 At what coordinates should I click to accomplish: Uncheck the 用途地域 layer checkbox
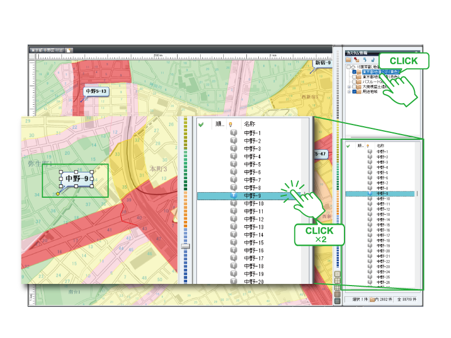point(355,92)
